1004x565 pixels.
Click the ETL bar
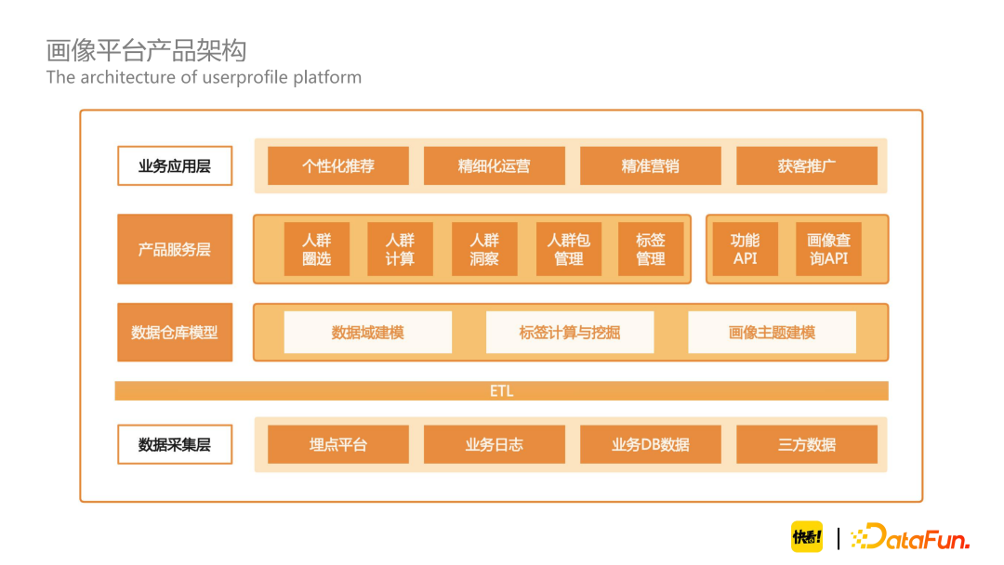pos(501,391)
